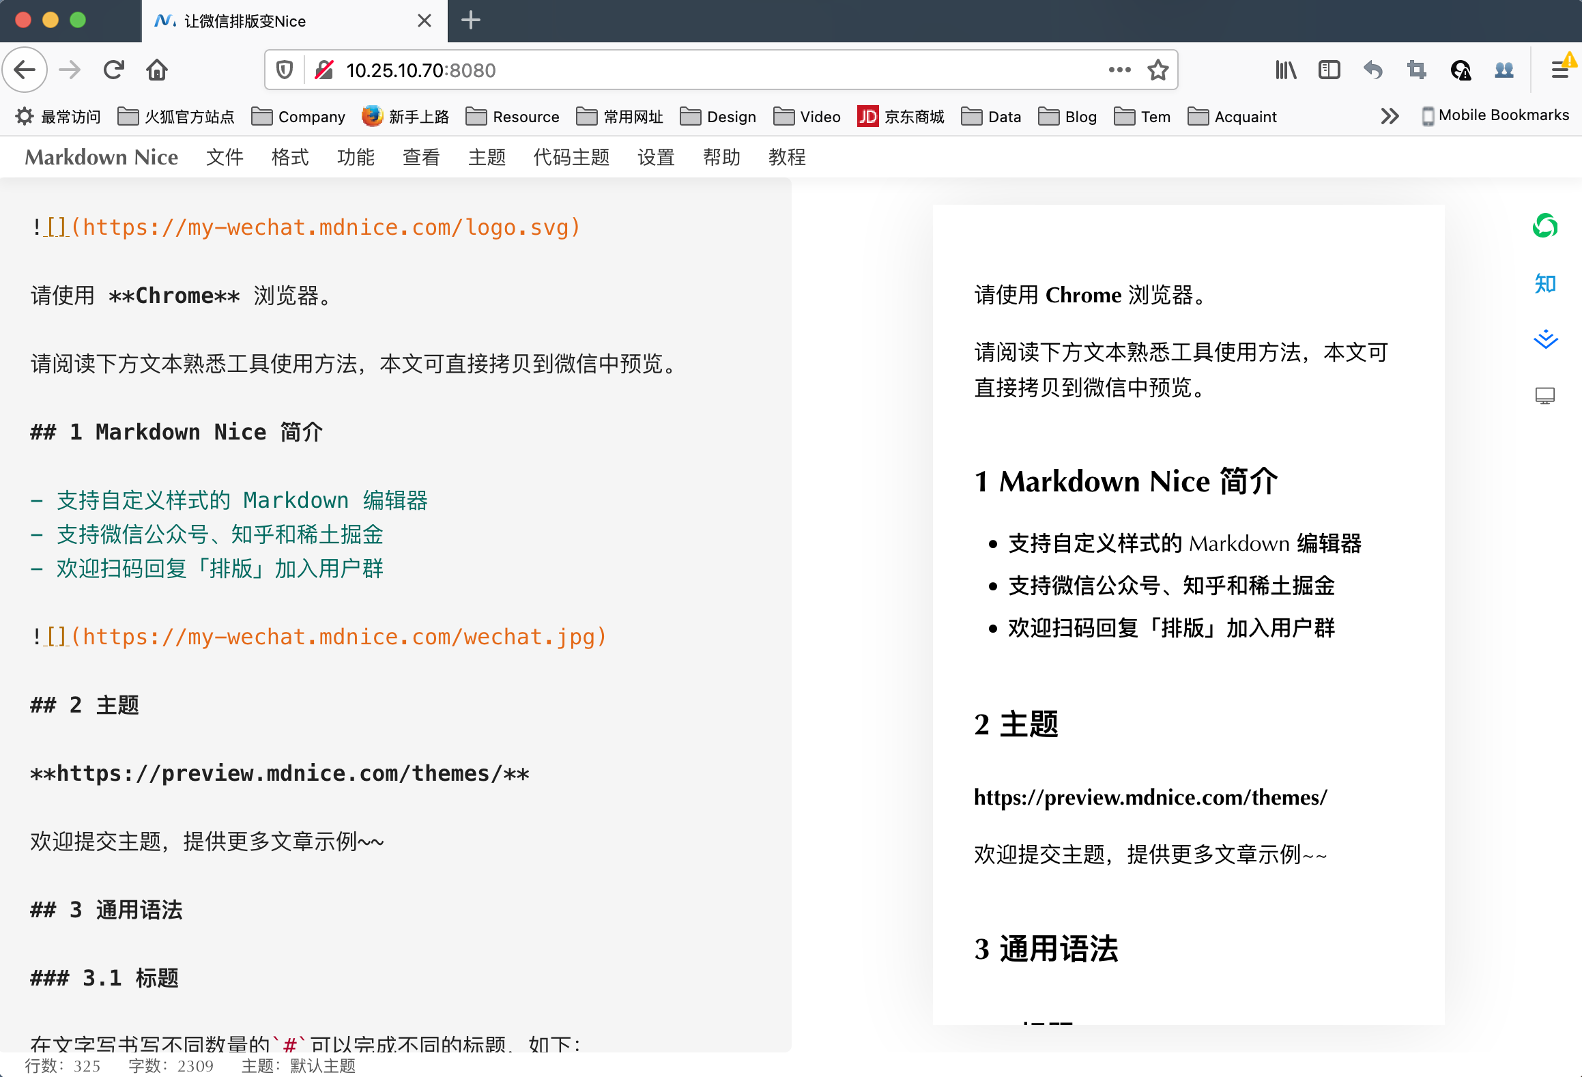Viewport: 1582px width, 1077px height.
Task: Open the 功能 menu
Action: point(356,157)
